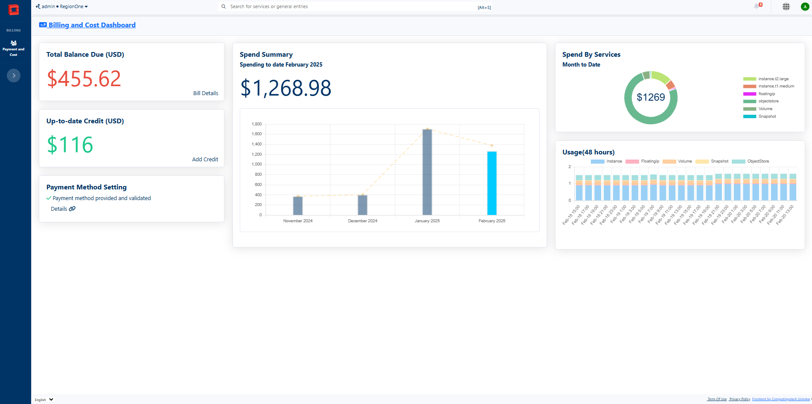
Task: Click the $1,268.98 spend total
Action: 286,88
